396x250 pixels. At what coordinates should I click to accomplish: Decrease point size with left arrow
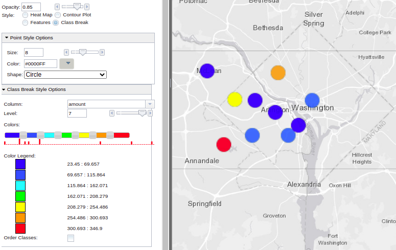click(66, 52)
